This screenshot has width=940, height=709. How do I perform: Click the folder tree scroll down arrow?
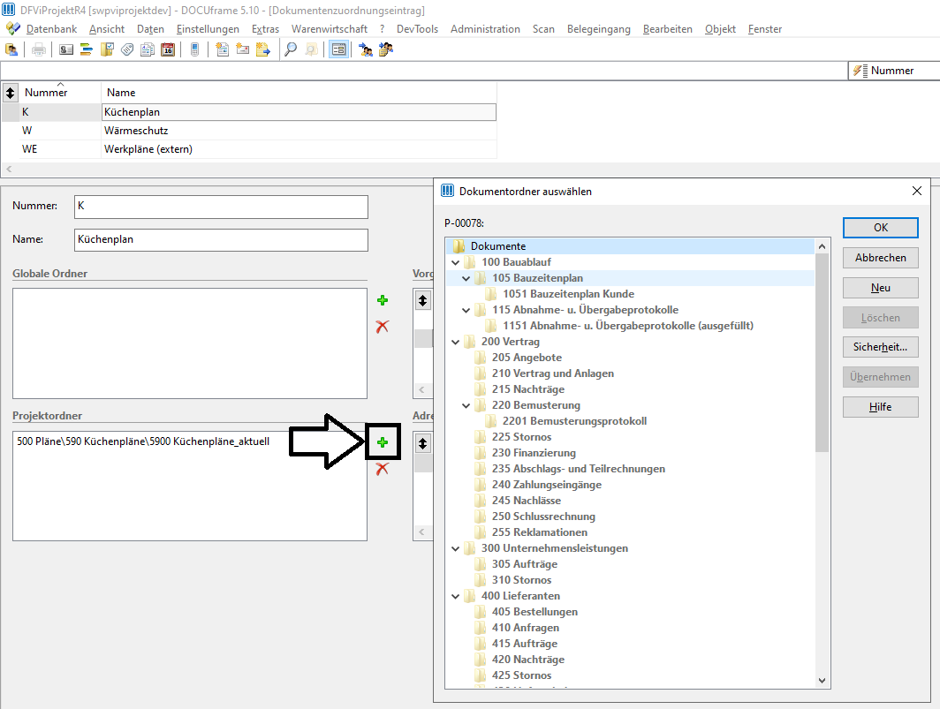822,681
